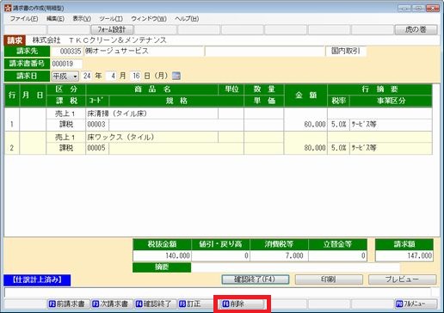444x313 pixels.
Task: Click the 【仕訳計上済み】 status label
Action: (37, 280)
